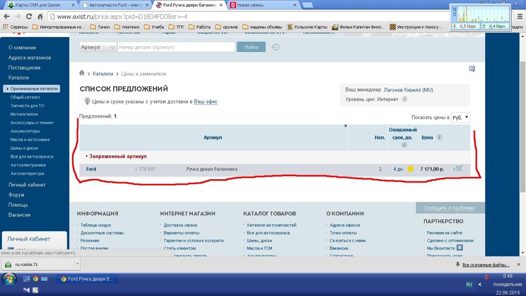The height and width of the screenshot is (296, 526).
Task: Click the page vertical scrollbar
Action: [x=522, y=127]
